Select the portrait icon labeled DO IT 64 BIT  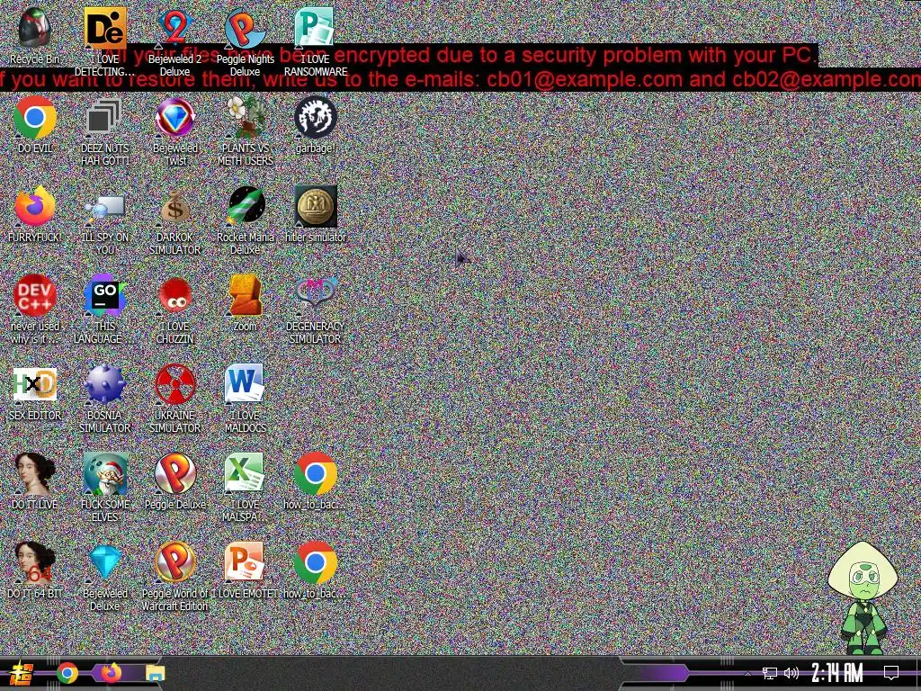pyautogui.click(x=35, y=562)
